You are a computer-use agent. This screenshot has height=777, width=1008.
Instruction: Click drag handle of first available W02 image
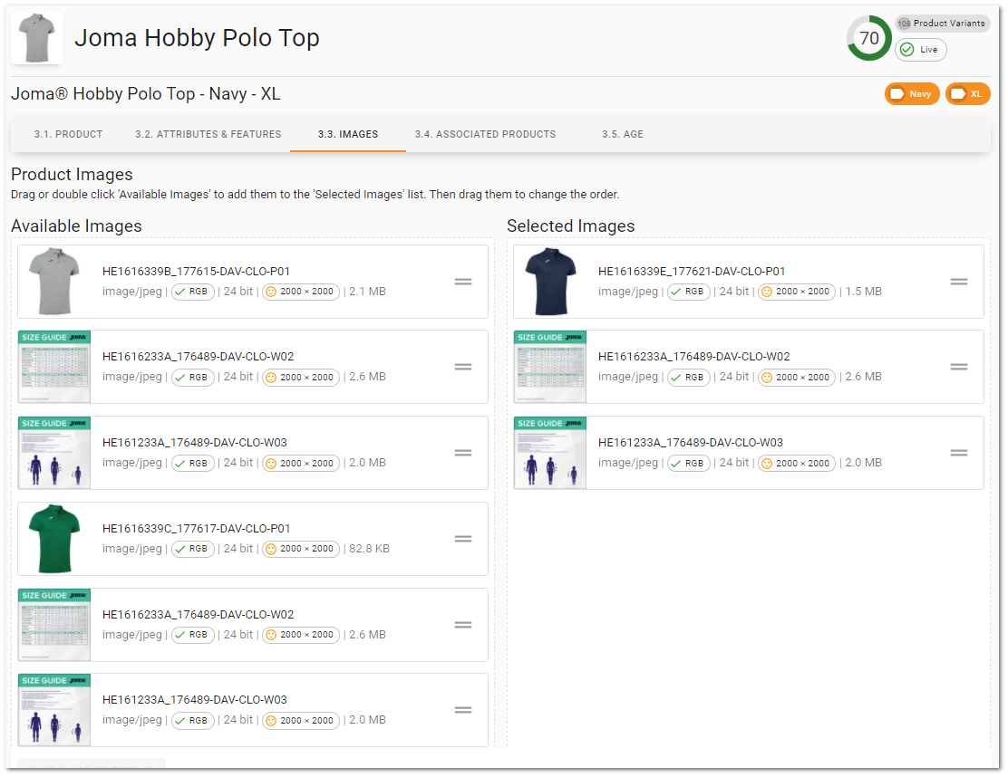click(x=463, y=367)
